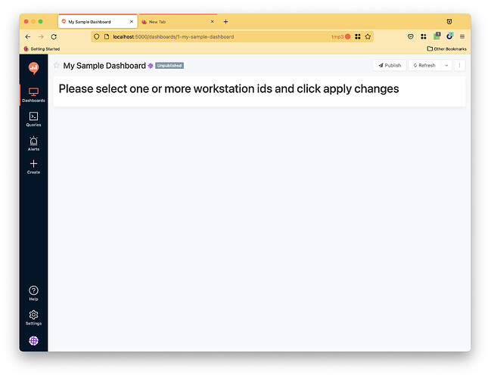
Task: Open the Getting Started bookmark
Action: tap(42, 49)
